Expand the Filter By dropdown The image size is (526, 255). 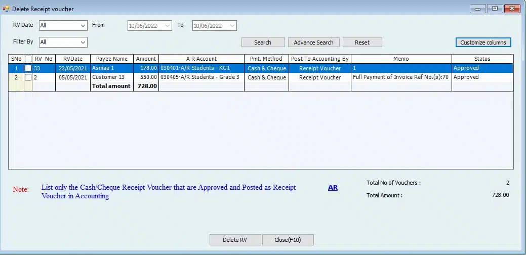pyautogui.click(x=83, y=42)
